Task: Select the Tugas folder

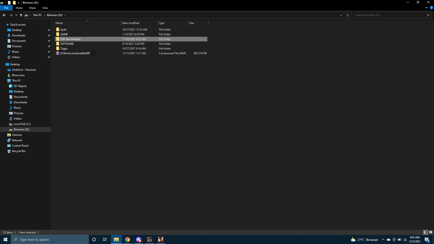Action: point(64,48)
